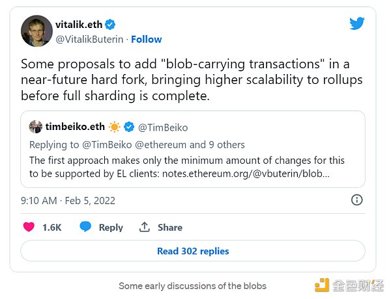Open tweet info circle icon
Screen dimensions: 391x299
pyautogui.click(x=356, y=200)
